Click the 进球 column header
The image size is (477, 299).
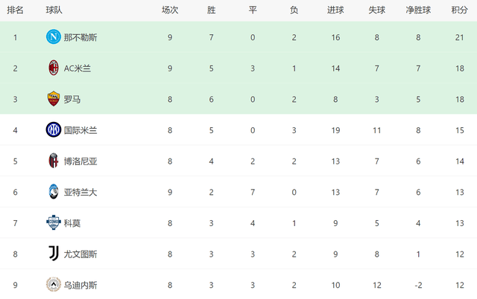click(x=335, y=10)
